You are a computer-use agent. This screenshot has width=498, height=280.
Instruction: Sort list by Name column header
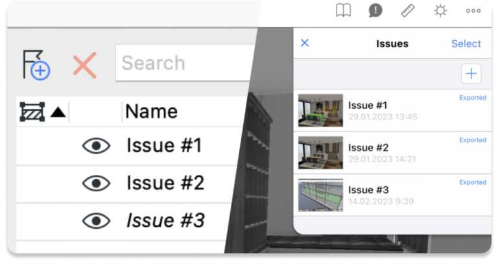coord(152,111)
